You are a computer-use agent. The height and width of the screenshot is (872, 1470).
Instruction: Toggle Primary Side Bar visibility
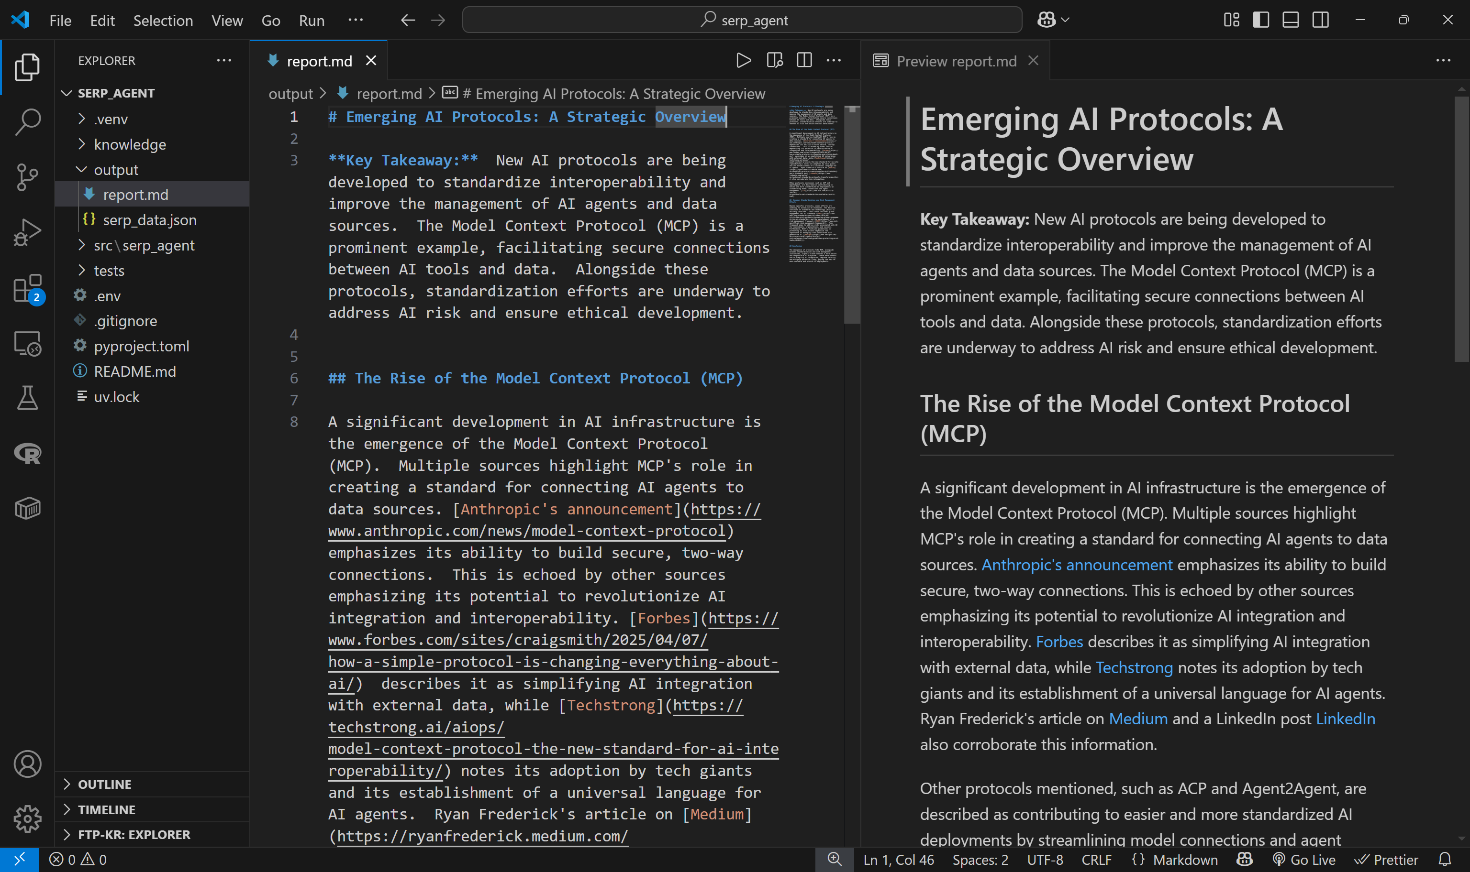pyautogui.click(x=1261, y=20)
